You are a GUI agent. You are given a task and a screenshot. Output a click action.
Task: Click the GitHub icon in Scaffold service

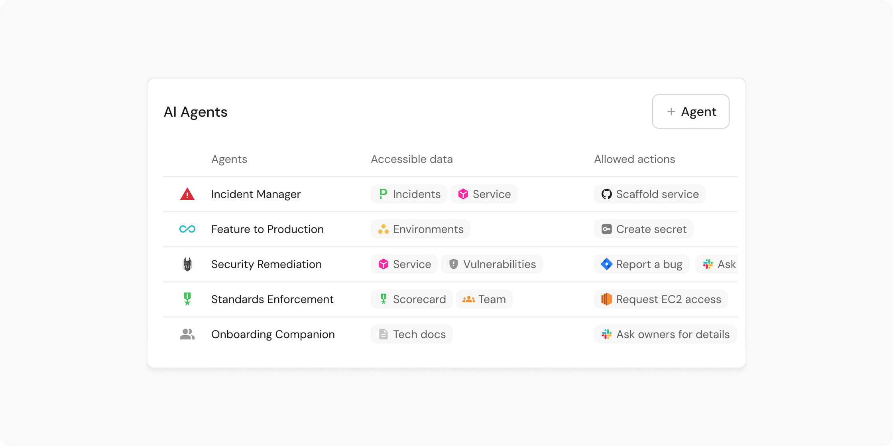[606, 194]
